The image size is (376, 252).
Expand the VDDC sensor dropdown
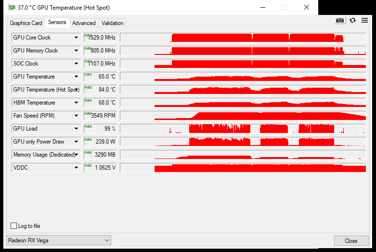(x=76, y=168)
